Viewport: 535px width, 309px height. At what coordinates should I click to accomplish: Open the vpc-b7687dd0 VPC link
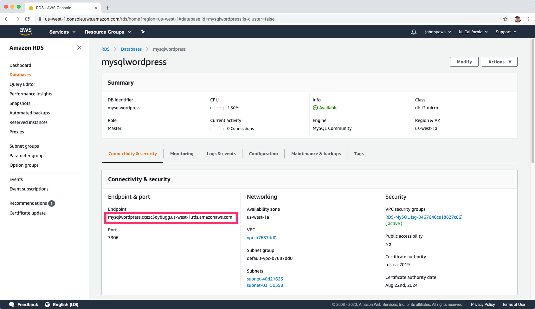click(x=261, y=238)
